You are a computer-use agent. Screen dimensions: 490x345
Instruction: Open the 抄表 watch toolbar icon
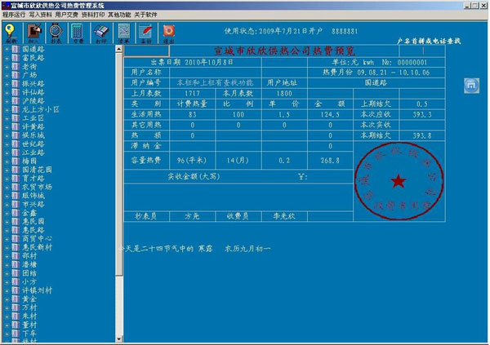56,33
